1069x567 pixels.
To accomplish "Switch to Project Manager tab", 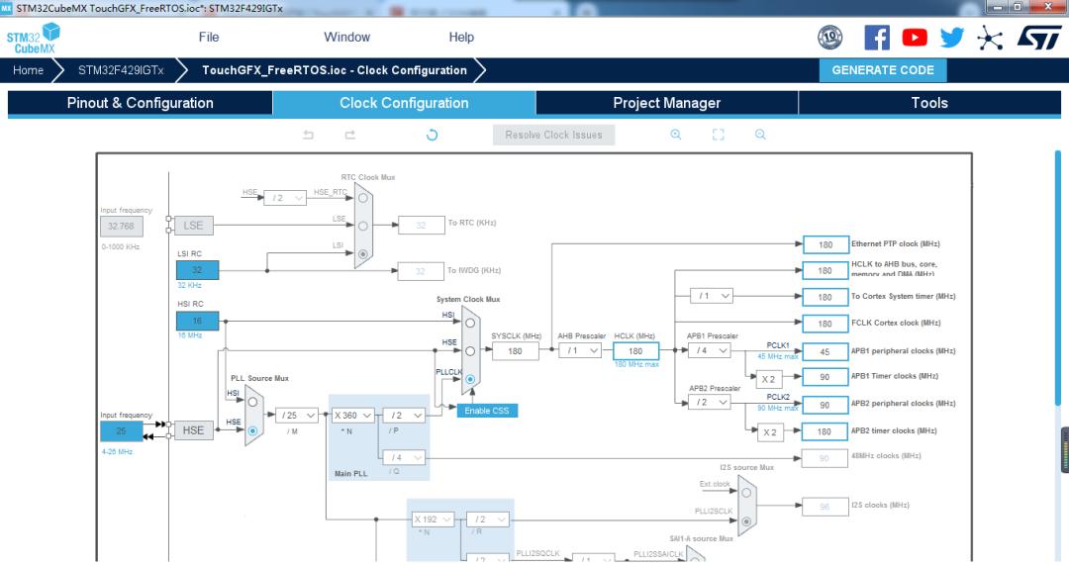I will tap(667, 103).
